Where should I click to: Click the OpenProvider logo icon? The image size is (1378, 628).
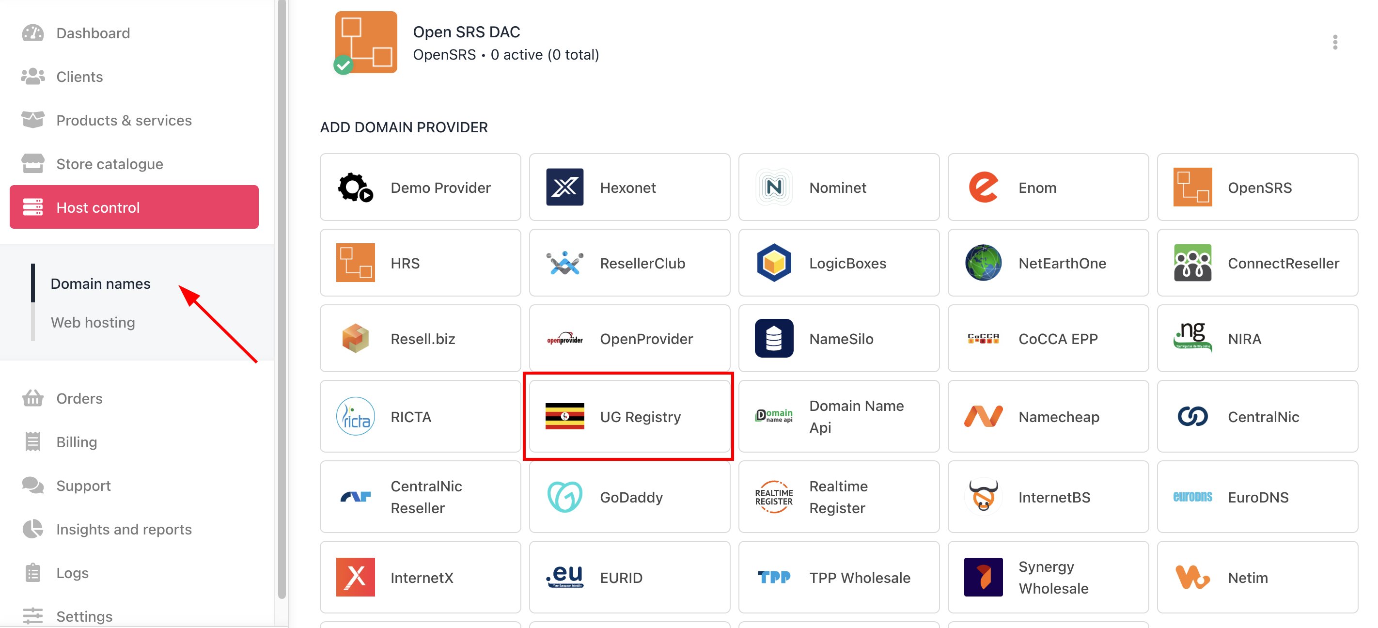565,339
